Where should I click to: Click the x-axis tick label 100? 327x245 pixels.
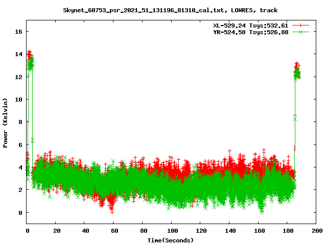pos(173,231)
